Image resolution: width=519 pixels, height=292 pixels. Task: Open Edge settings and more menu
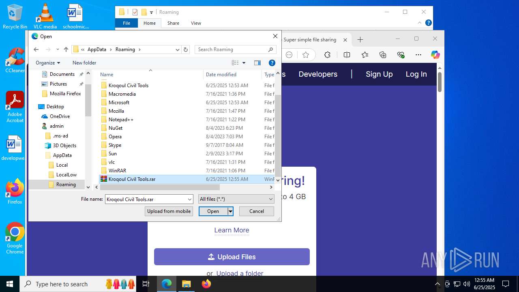(x=419, y=55)
